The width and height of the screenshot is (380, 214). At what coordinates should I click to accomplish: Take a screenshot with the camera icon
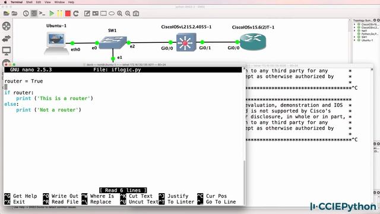point(136,14)
